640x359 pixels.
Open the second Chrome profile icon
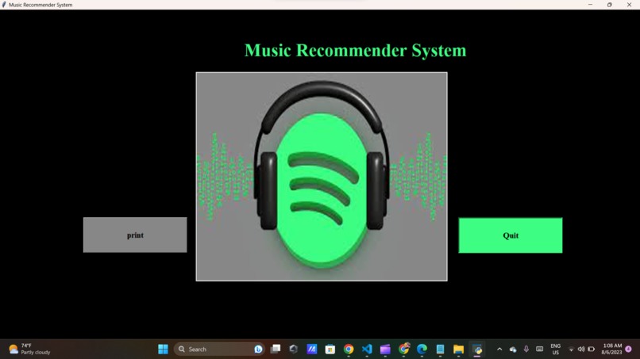403,349
